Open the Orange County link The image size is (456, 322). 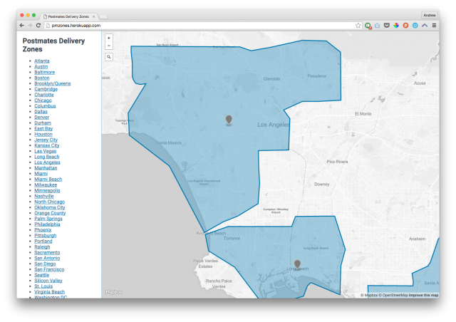[50, 213]
